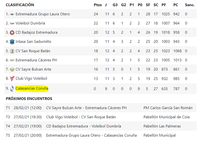This screenshot has width=199, height=144.
Task: Click the CV Sayre Bulcan Arte logo
Action: pos(12,69)
